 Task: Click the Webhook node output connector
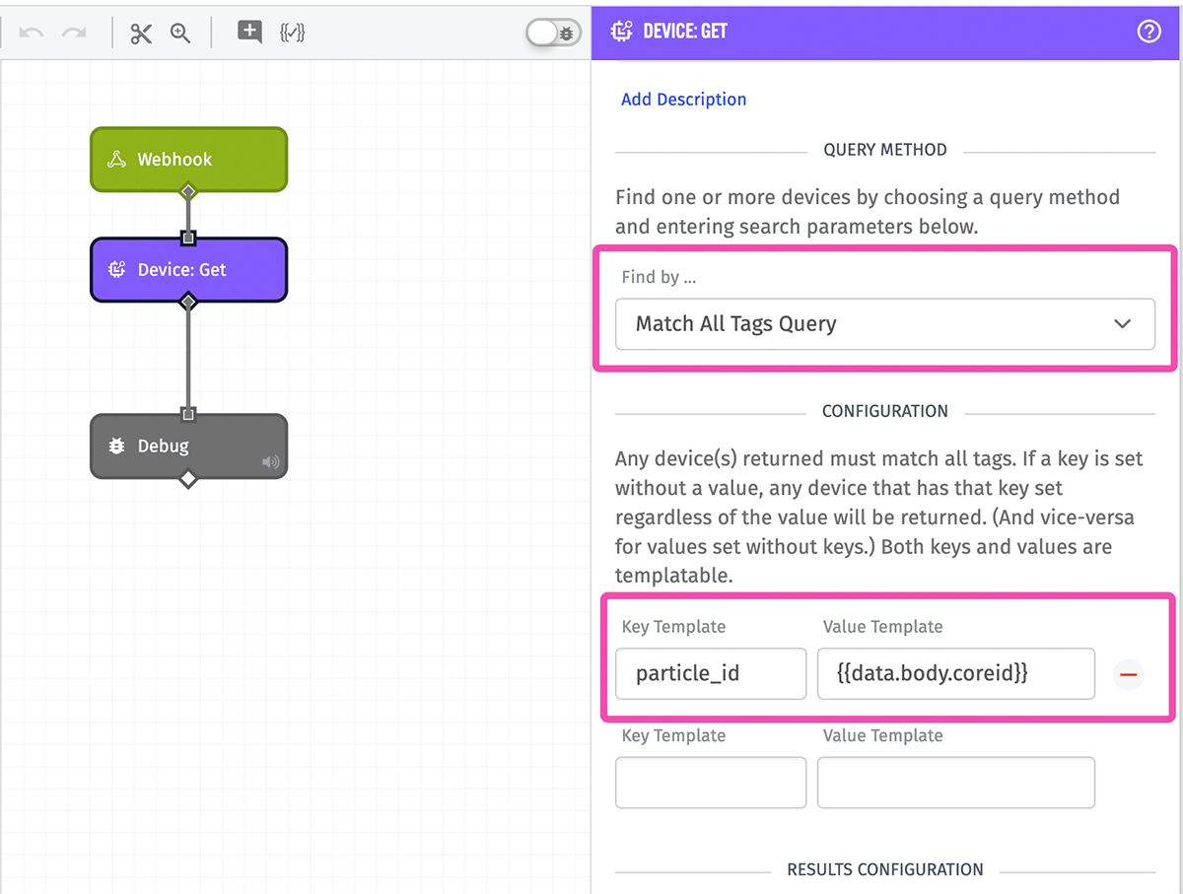pos(188,191)
